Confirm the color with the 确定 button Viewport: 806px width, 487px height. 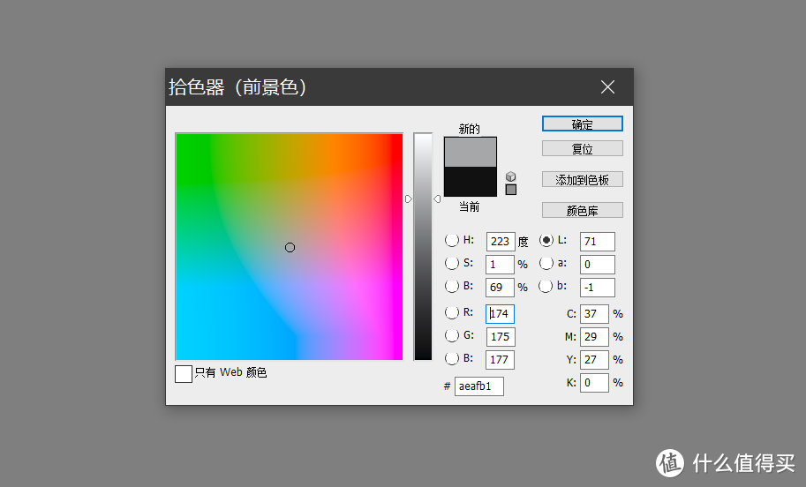(x=583, y=124)
